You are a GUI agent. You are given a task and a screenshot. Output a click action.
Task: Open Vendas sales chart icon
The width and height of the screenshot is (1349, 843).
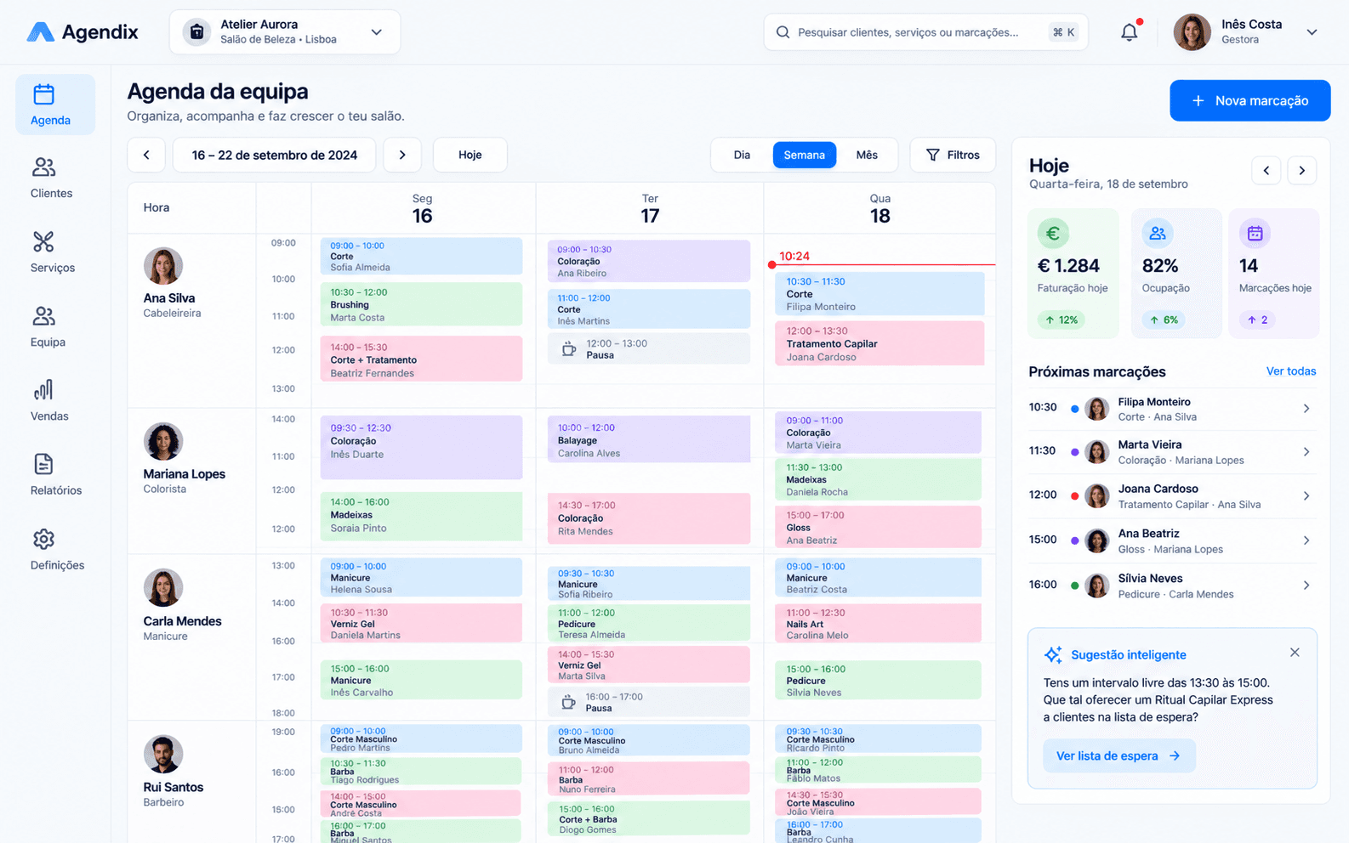pyautogui.click(x=43, y=390)
